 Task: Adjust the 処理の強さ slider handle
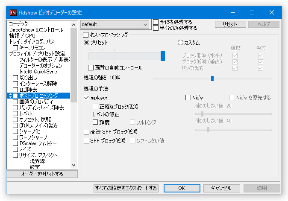coord(212,79)
